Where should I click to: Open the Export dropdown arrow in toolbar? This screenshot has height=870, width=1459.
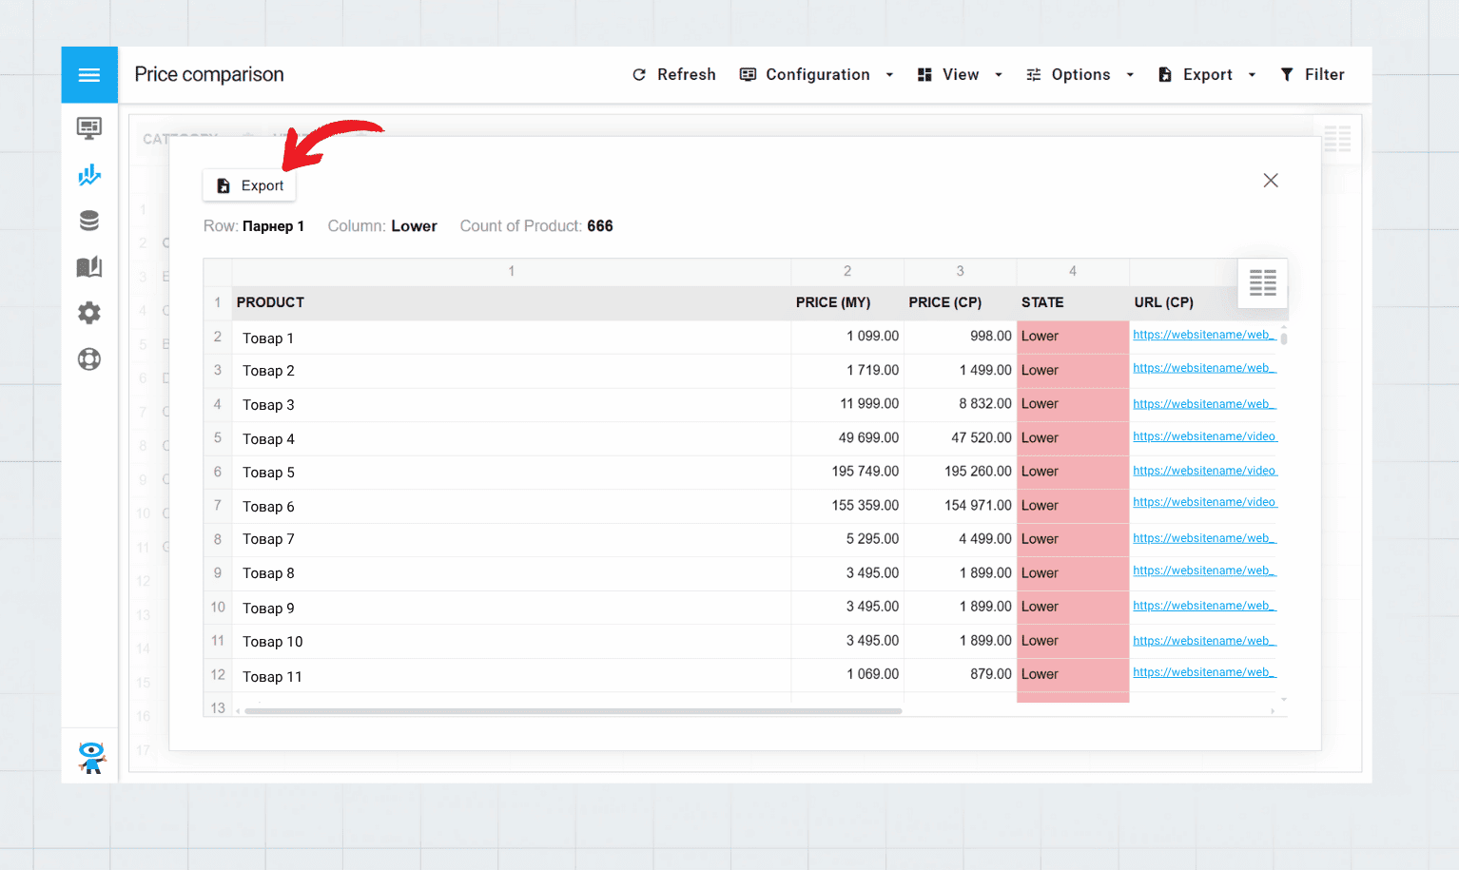pos(1251,74)
